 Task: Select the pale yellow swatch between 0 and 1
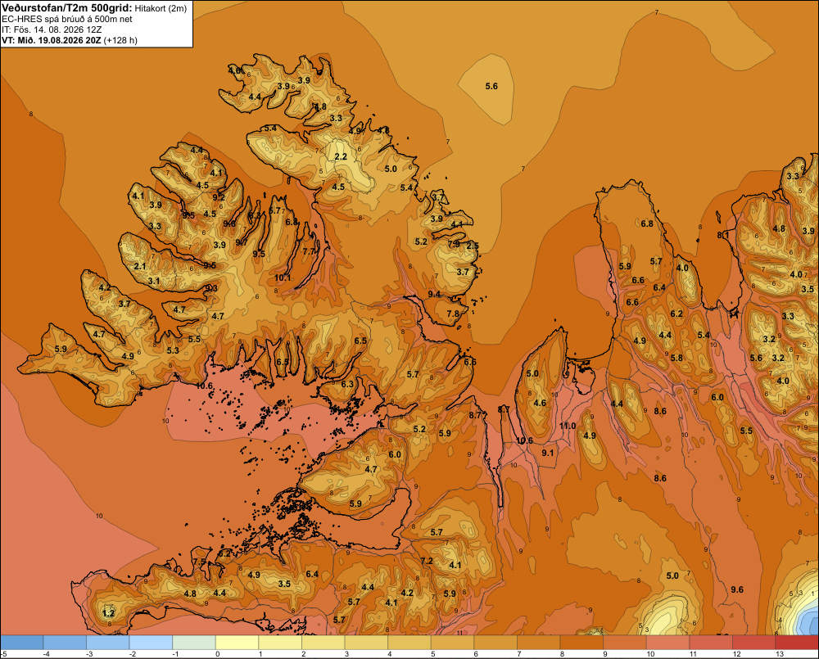click(238, 643)
